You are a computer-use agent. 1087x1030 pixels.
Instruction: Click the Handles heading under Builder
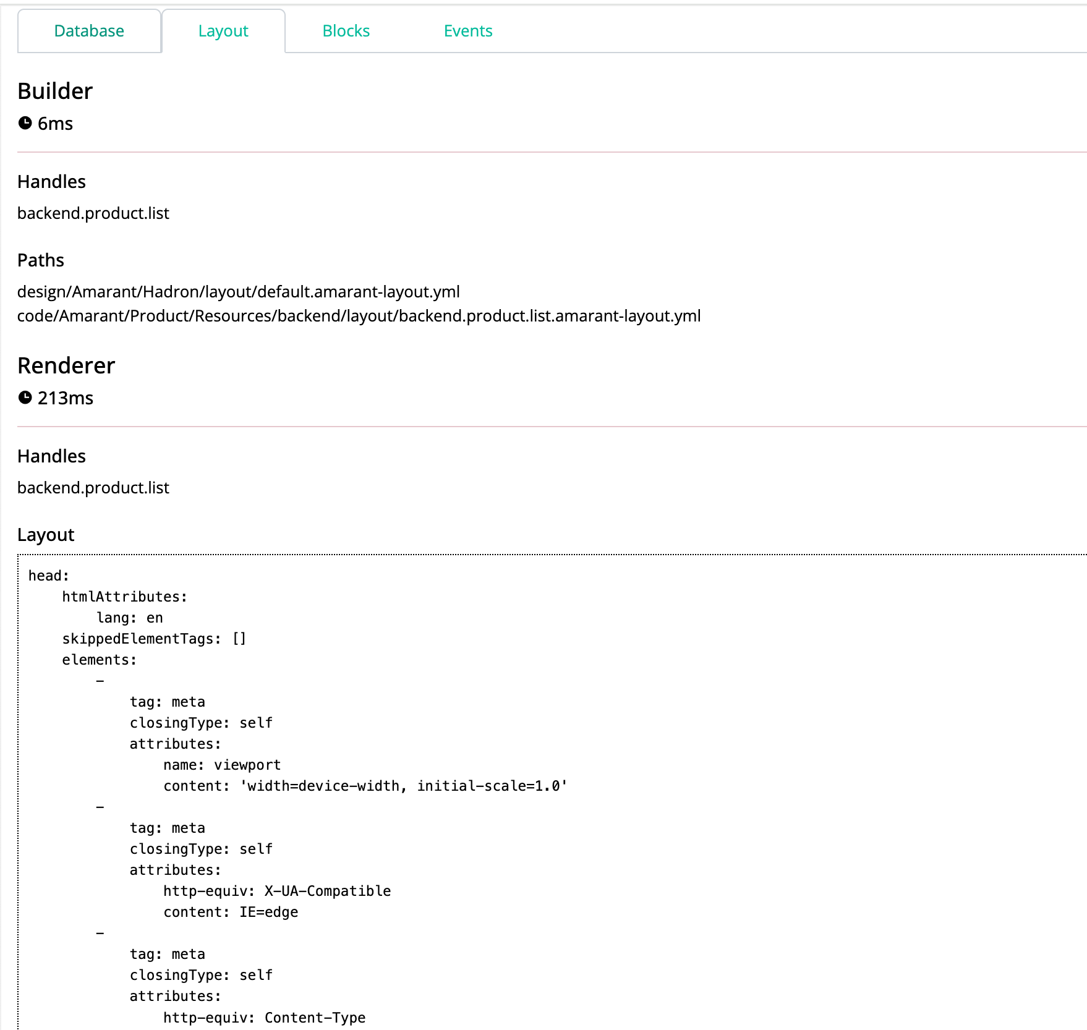click(51, 182)
